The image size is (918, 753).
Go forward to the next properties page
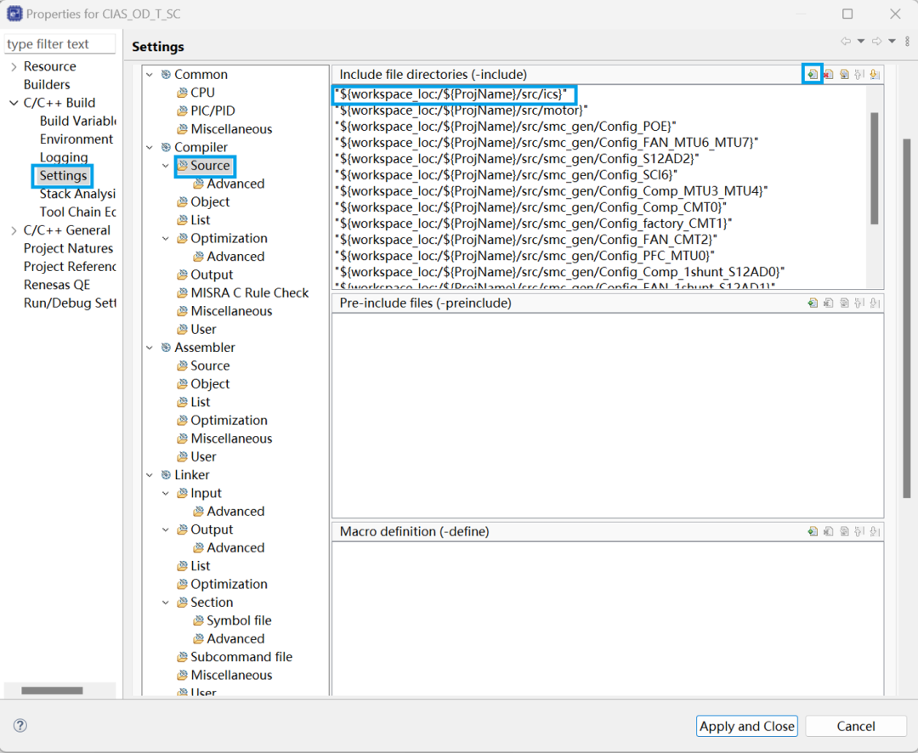click(x=876, y=41)
